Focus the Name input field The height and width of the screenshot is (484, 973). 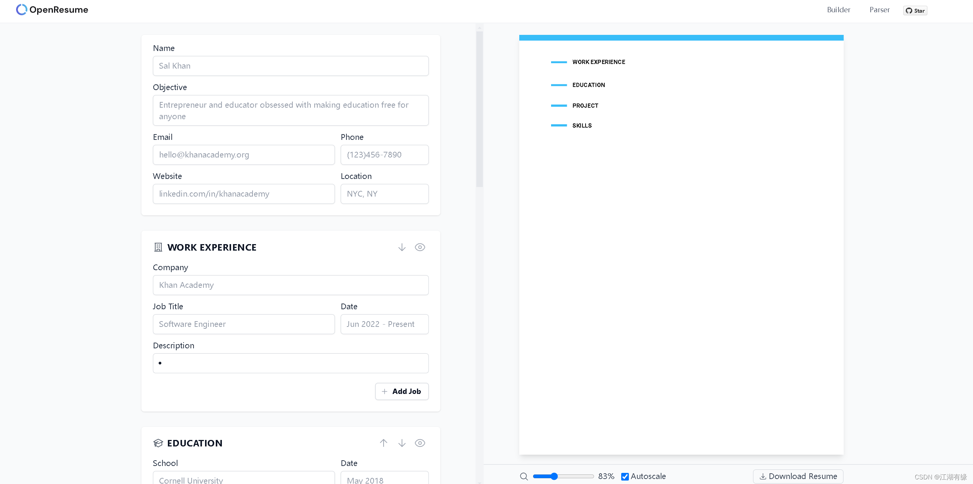[x=290, y=66]
